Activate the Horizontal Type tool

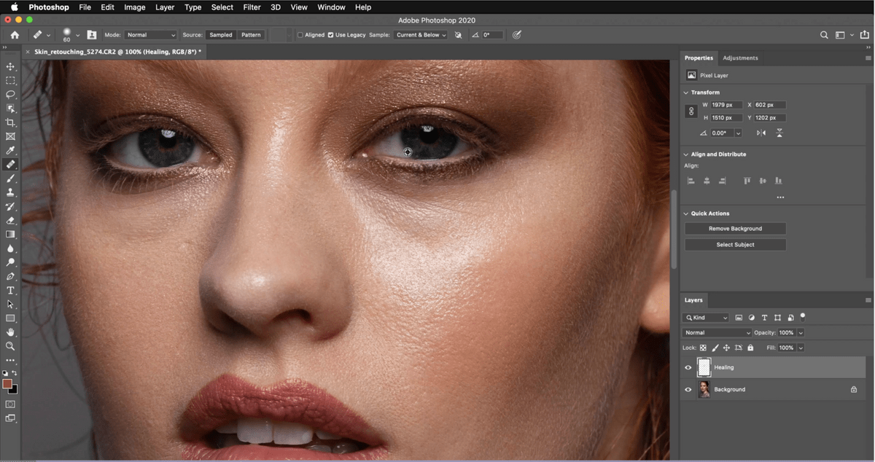click(10, 290)
